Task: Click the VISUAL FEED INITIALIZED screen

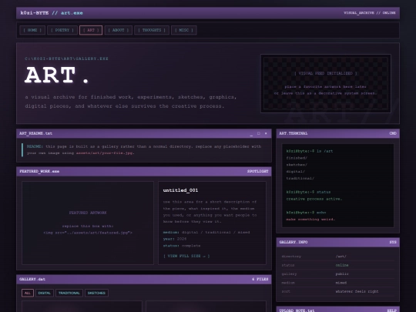Action: point(326,83)
